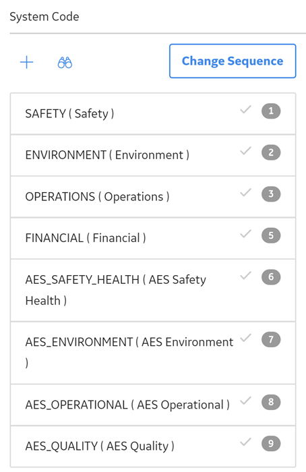Image resolution: width=306 pixels, height=472 pixels.
Task: Click the checkmark icon beside AES_SAFETY_HEALTH
Action: click(245, 275)
